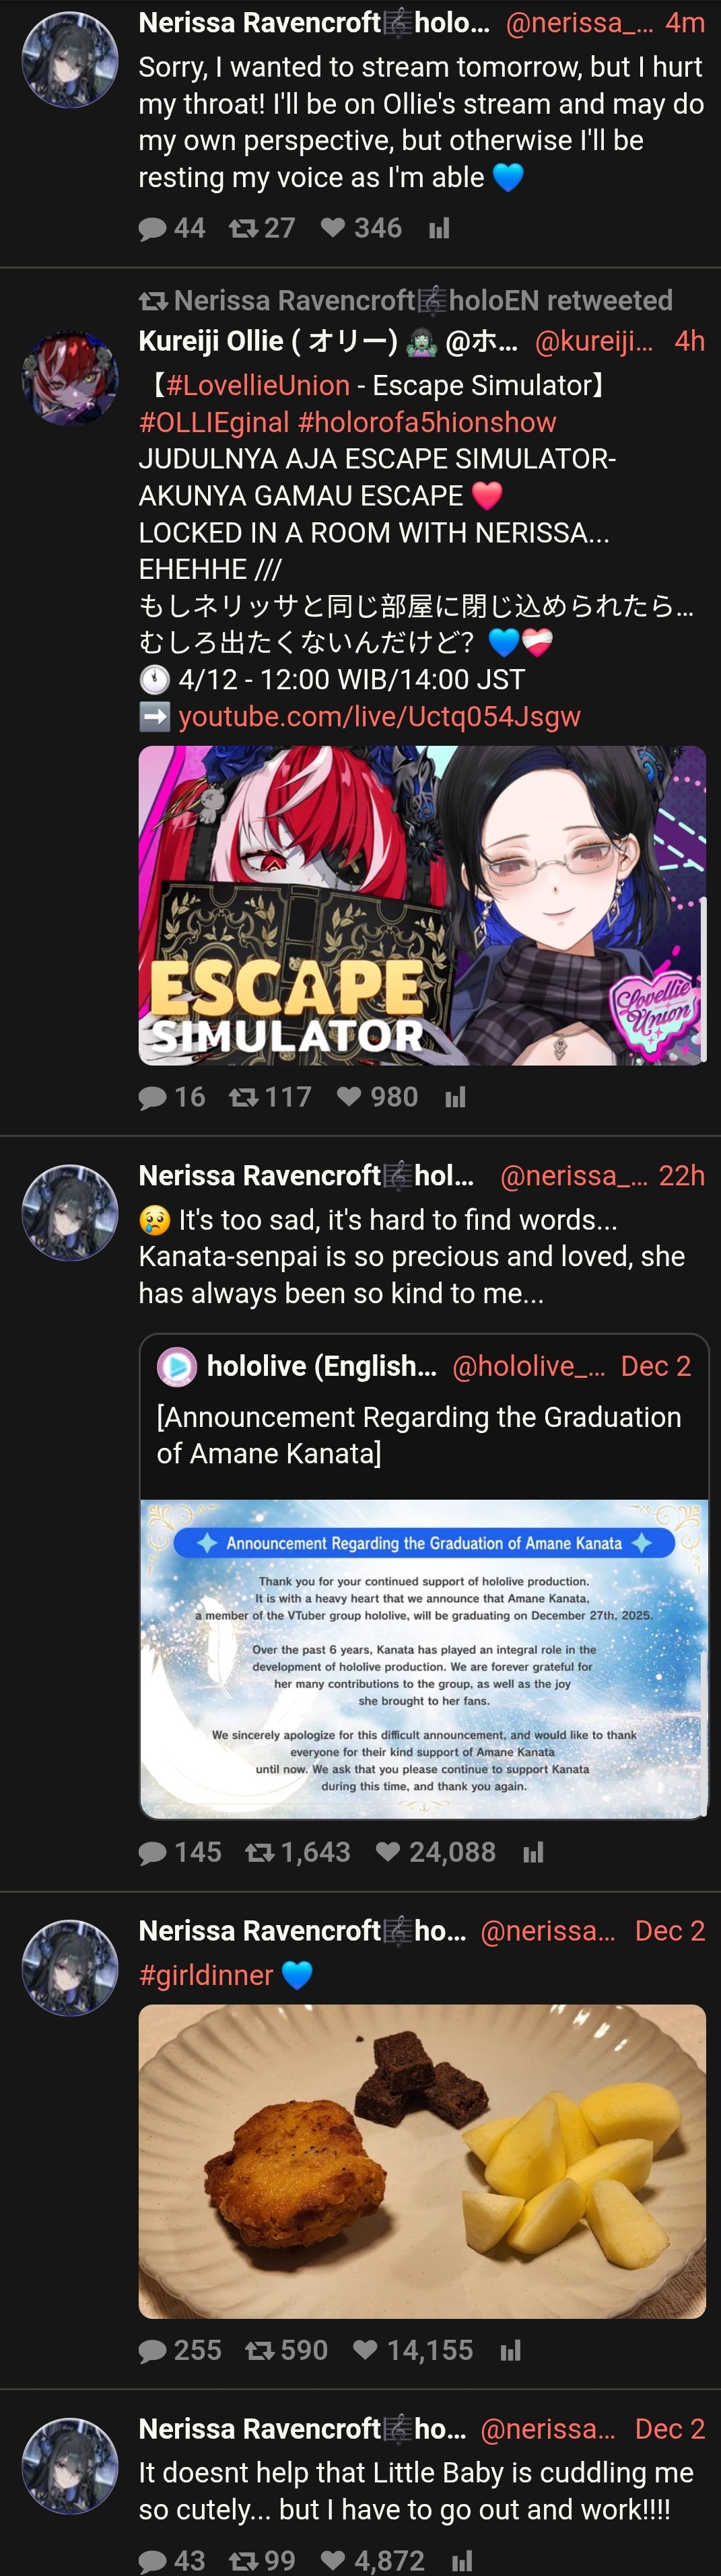This screenshot has width=721, height=2576.
Task: Open the quoted hololive English announcement tweet
Action: (x=424, y=1576)
